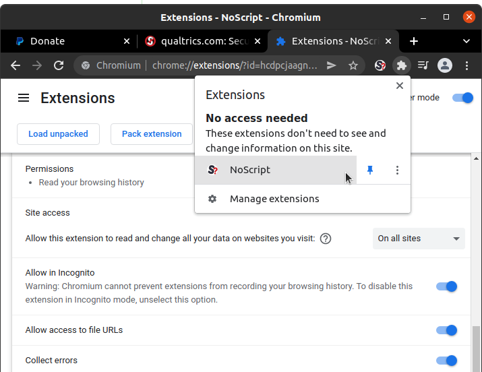The width and height of the screenshot is (482, 372).
Task: Close the Extensions popup
Action: (400, 86)
